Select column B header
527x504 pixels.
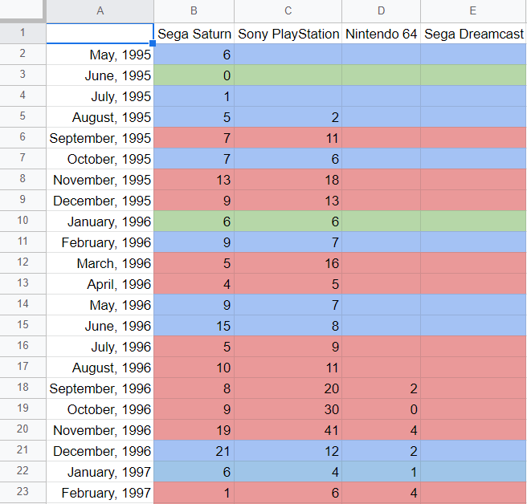point(194,11)
